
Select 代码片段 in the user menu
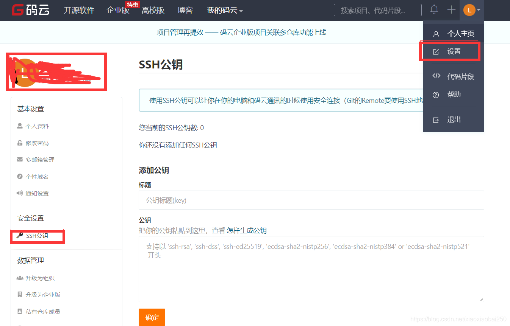pyautogui.click(x=454, y=76)
